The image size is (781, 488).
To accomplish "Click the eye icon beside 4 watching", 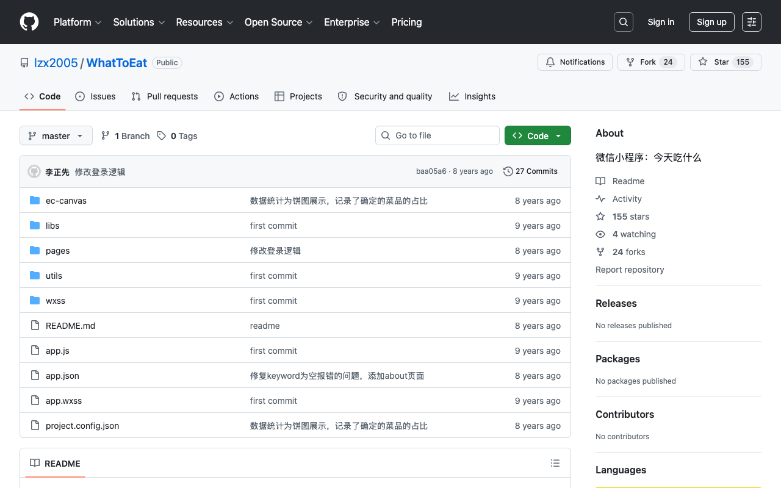I will pos(600,234).
